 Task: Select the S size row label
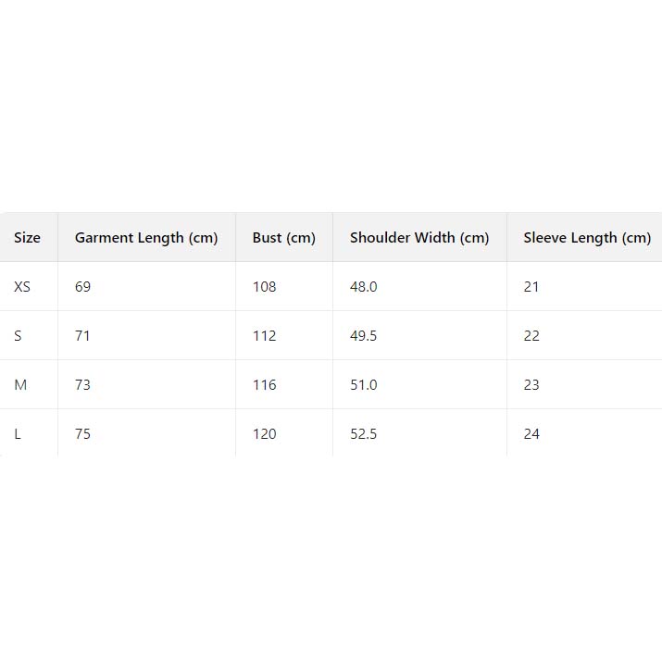point(18,336)
